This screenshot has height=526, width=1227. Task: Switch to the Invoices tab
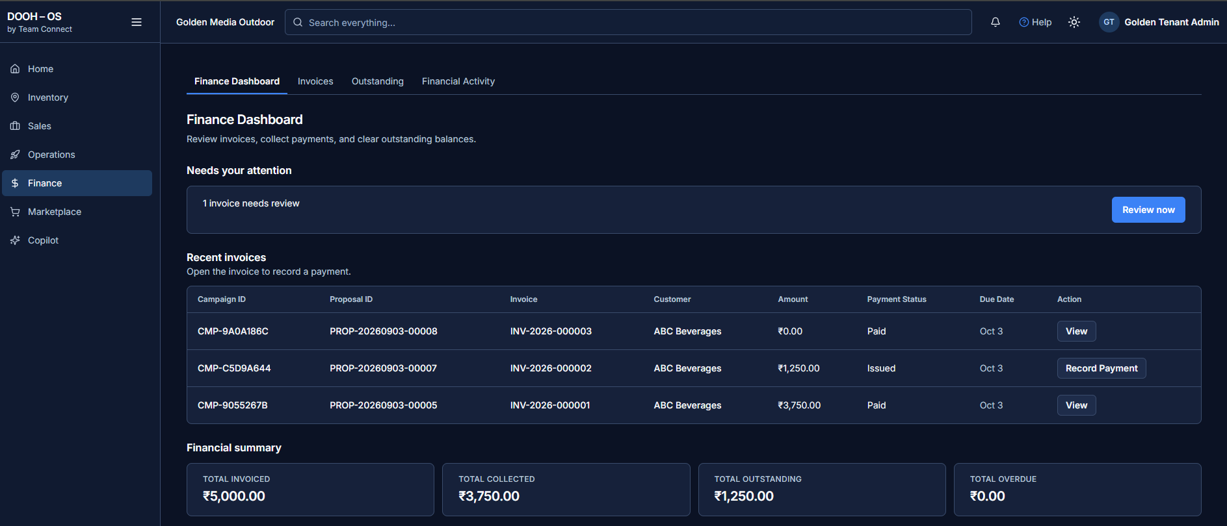point(315,81)
